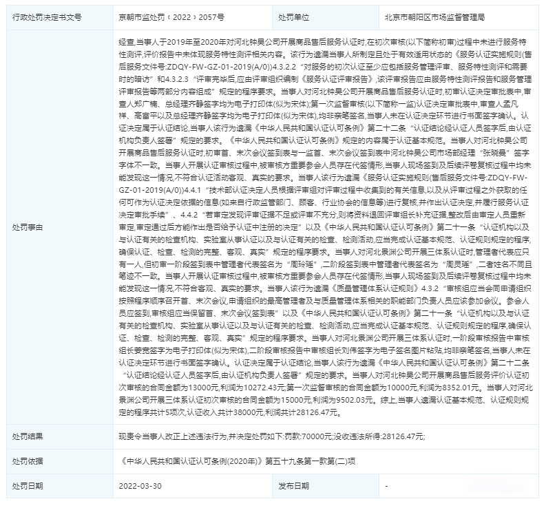Click the empty 发布日期 dash value
Viewport: 546px width, 508px height.
[388, 485]
